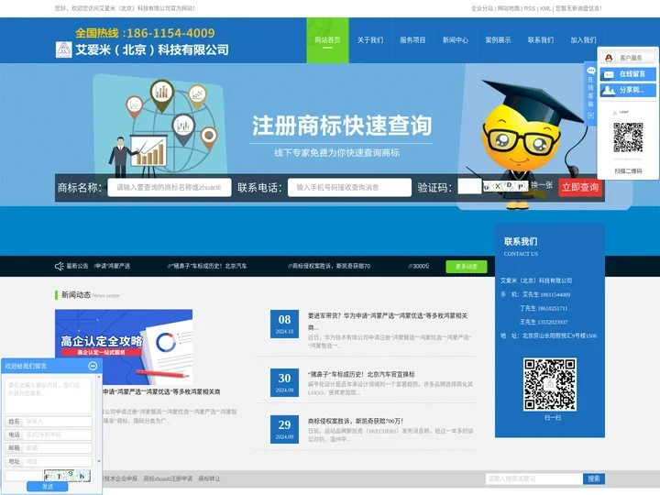660x495 pixels.
Task: Click the QR code in the sidebar popup
Action: coord(628,137)
